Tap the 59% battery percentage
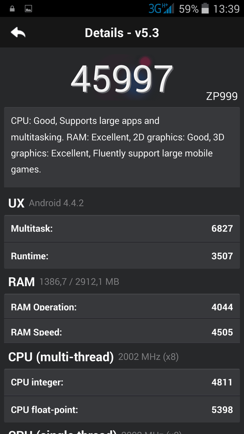This screenshot has width=244, height=434. coord(189,9)
